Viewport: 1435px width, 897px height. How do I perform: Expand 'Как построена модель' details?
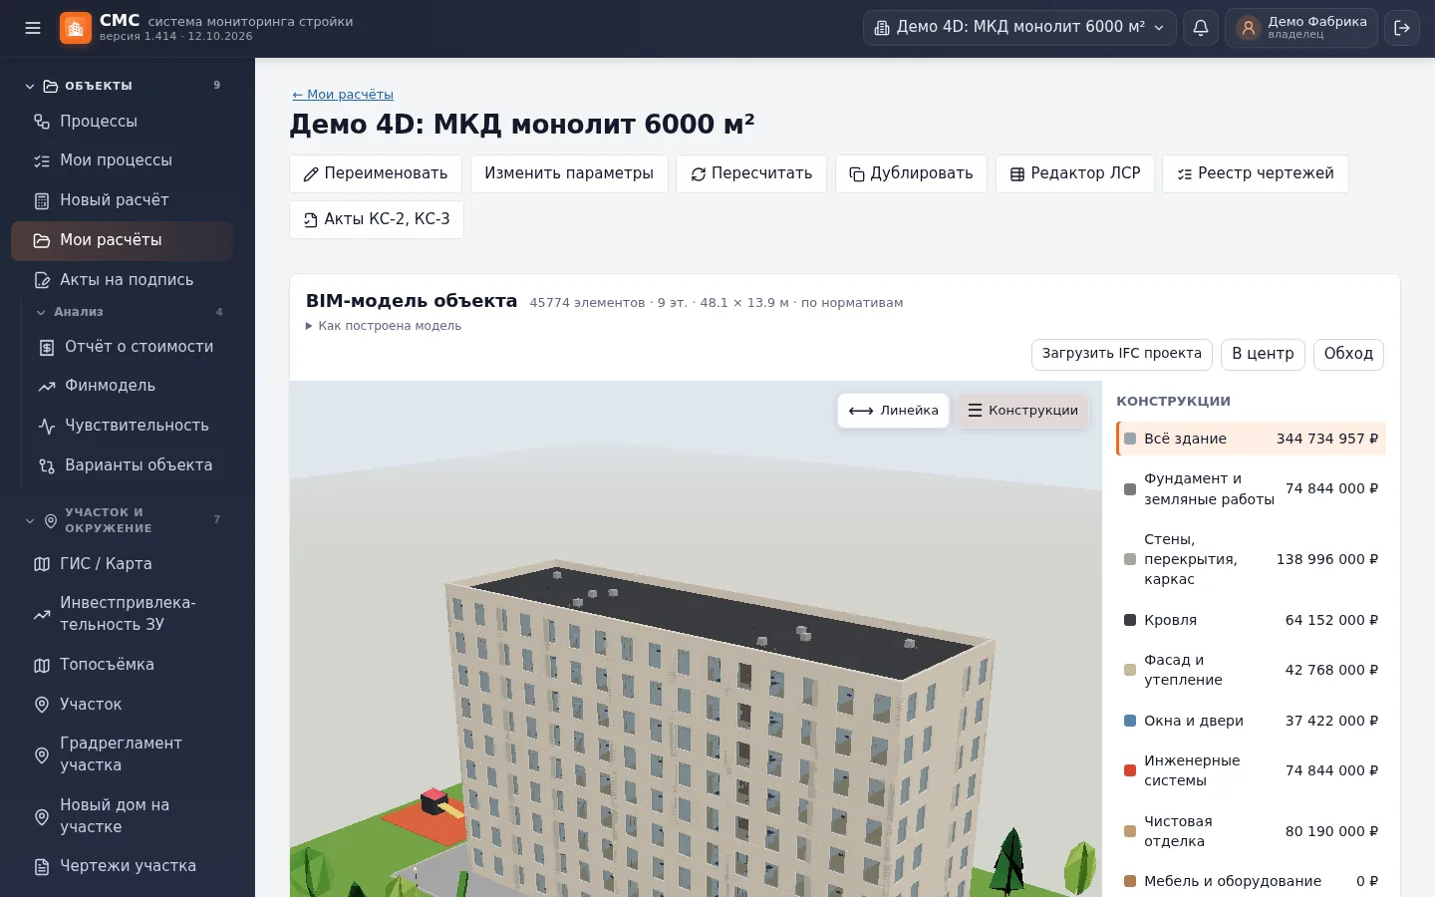tap(384, 326)
